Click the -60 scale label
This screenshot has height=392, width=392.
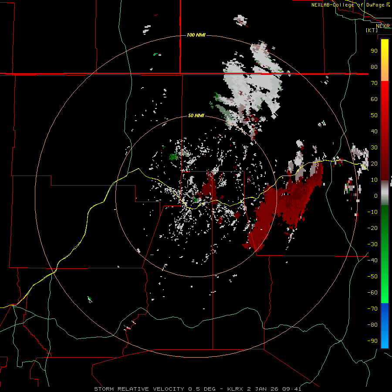[x=372, y=293]
